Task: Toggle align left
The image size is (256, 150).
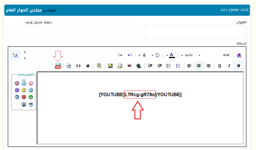Action: point(189,66)
